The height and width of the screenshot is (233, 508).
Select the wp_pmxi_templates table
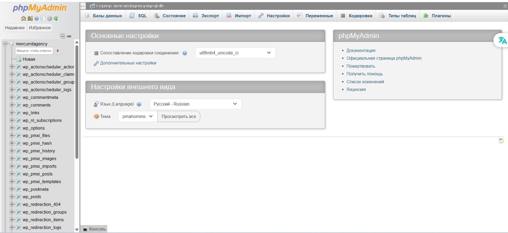coord(42,182)
